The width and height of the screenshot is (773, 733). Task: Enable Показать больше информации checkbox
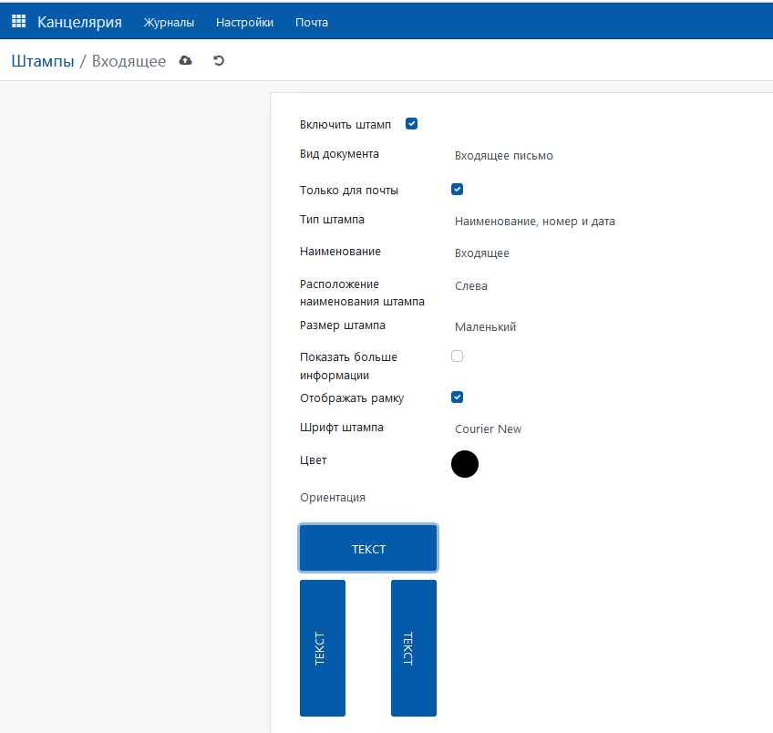click(x=457, y=356)
